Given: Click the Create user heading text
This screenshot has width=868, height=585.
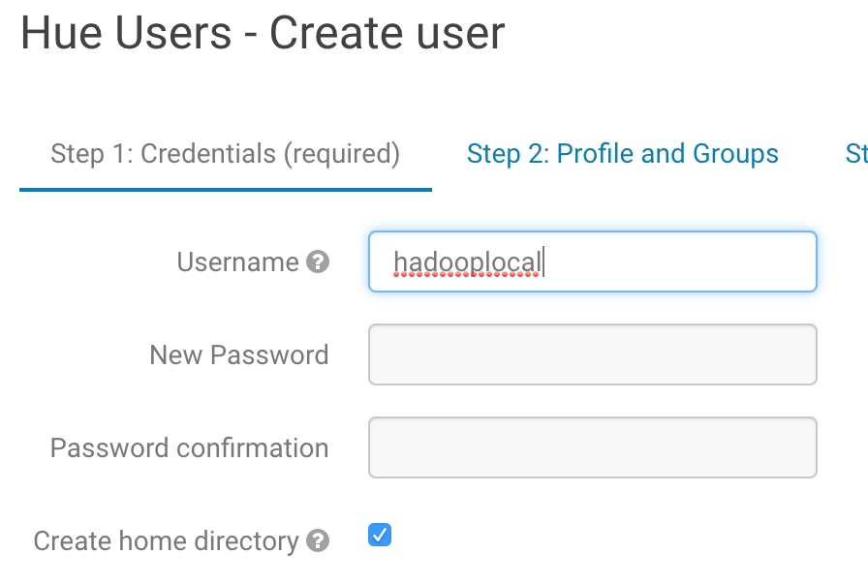Looking at the screenshot, I should click(x=387, y=34).
